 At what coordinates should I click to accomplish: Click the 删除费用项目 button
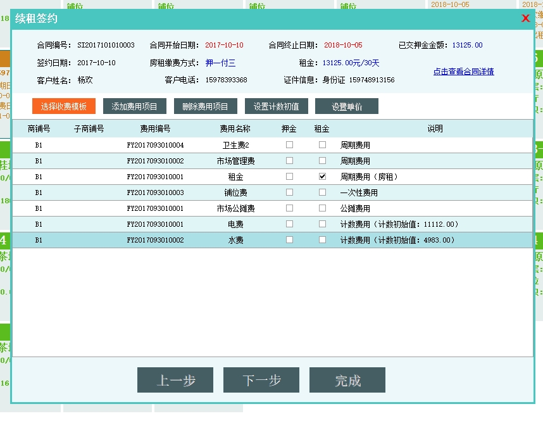click(206, 106)
